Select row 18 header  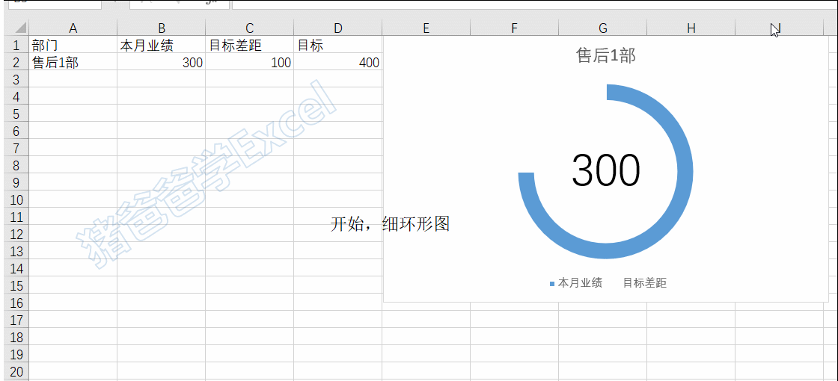tap(16, 337)
